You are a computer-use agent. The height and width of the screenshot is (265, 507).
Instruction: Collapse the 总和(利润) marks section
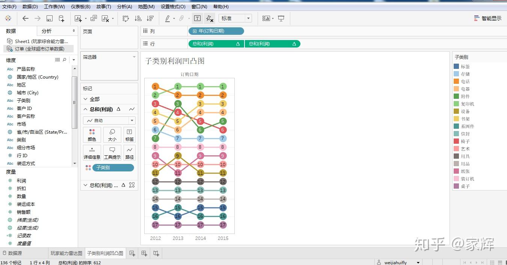(86, 109)
